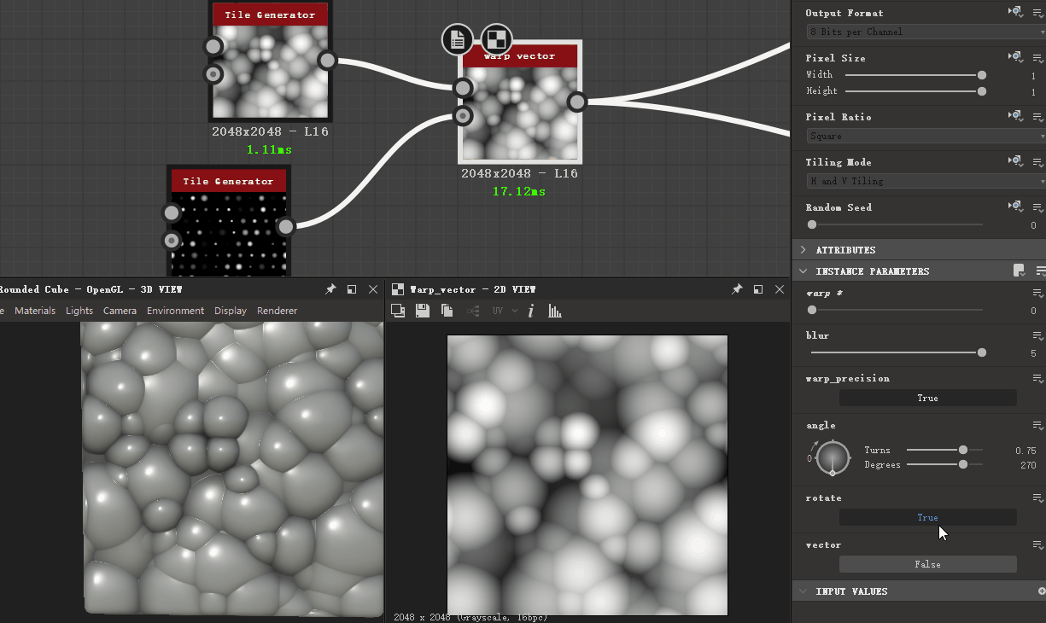1046x623 pixels.
Task: Click the angle Turns slider handle
Action: point(963,450)
